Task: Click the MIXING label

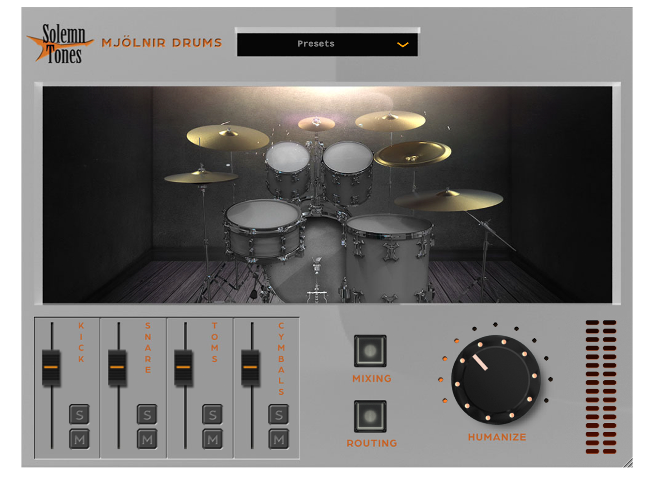Action: point(372,379)
